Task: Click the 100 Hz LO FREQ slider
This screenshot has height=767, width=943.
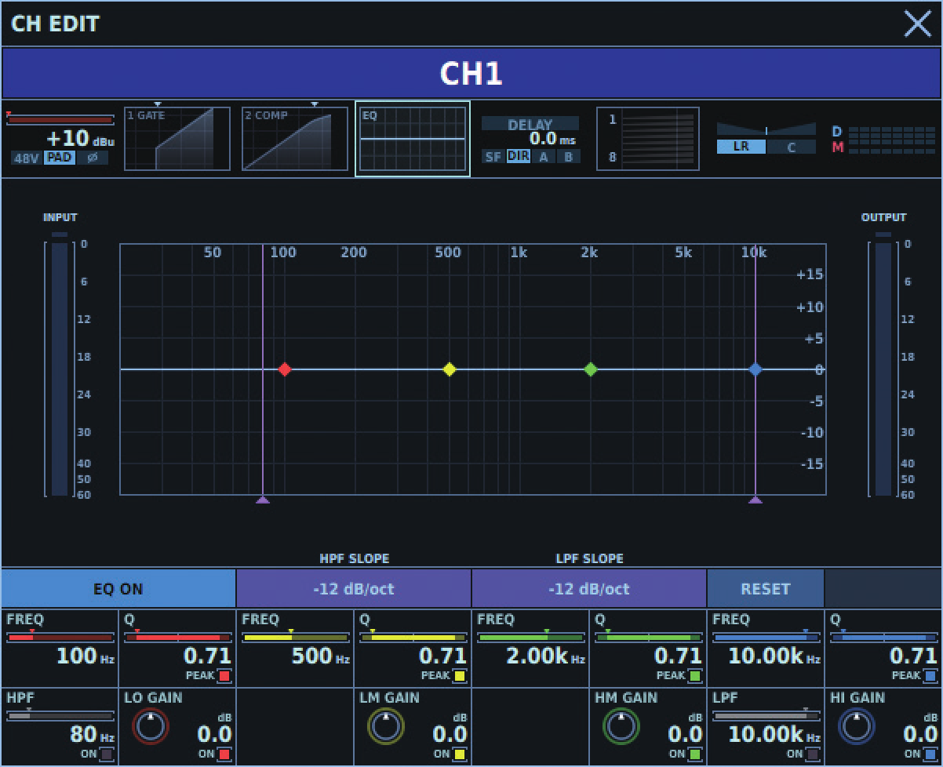Action: (x=60, y=637)
